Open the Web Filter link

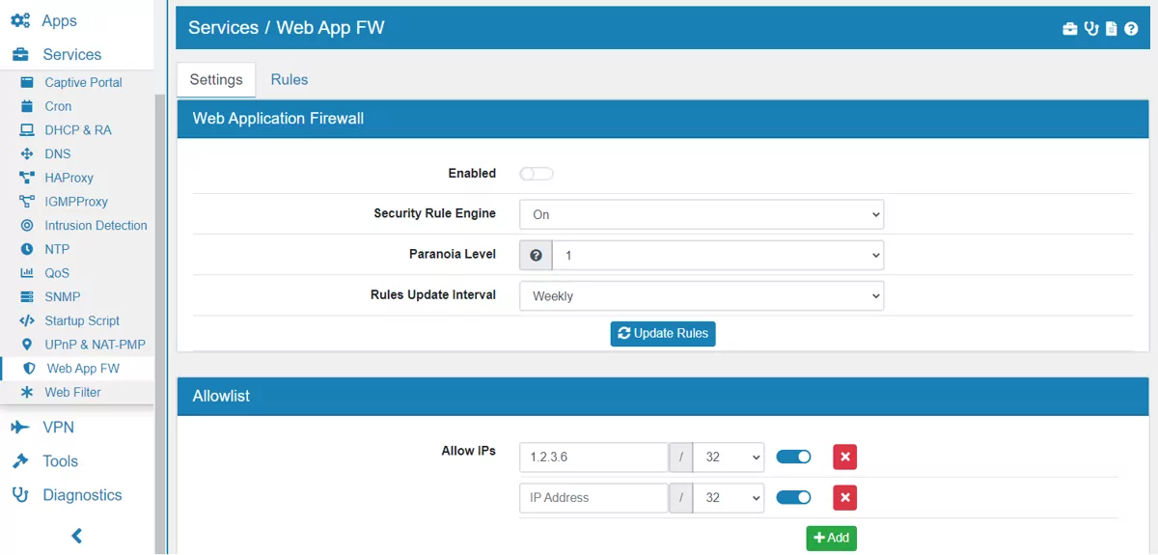point(72,392)
